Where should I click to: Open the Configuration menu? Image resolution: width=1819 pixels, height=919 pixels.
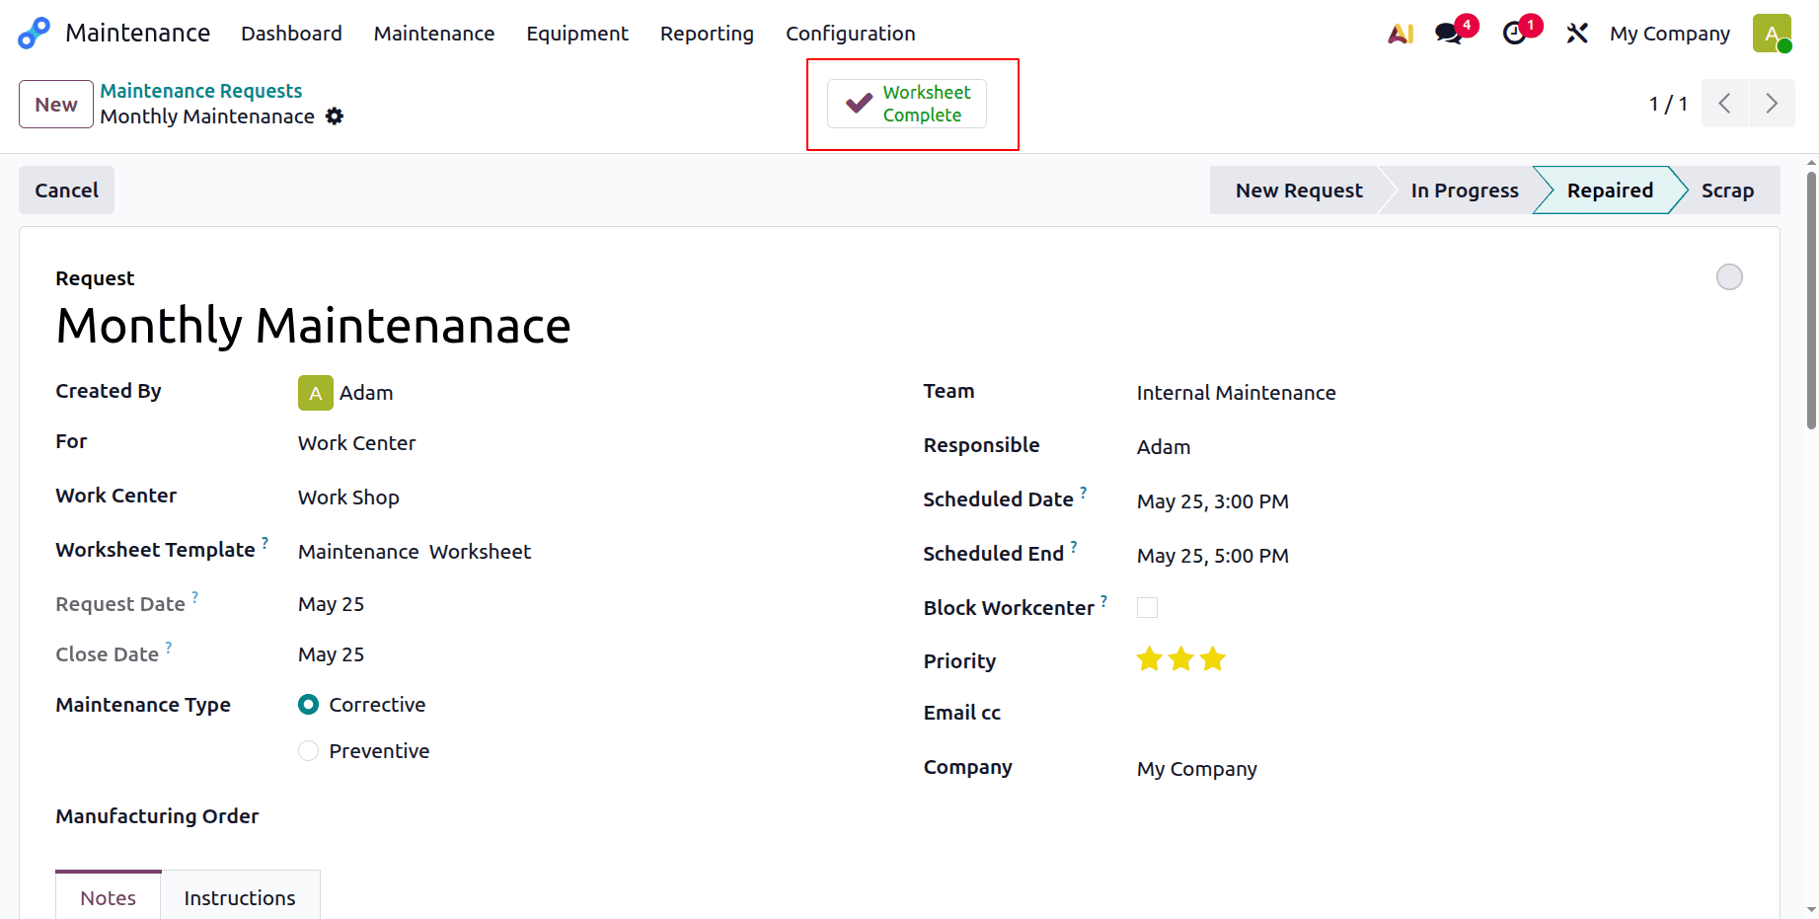(851, 34)
